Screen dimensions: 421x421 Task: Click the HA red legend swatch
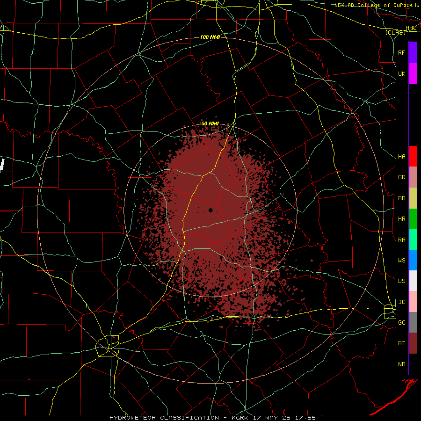413,156
